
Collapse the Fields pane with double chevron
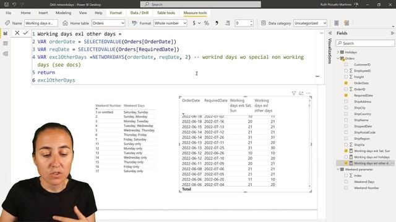pyautogui.click(x=392, y=33)
